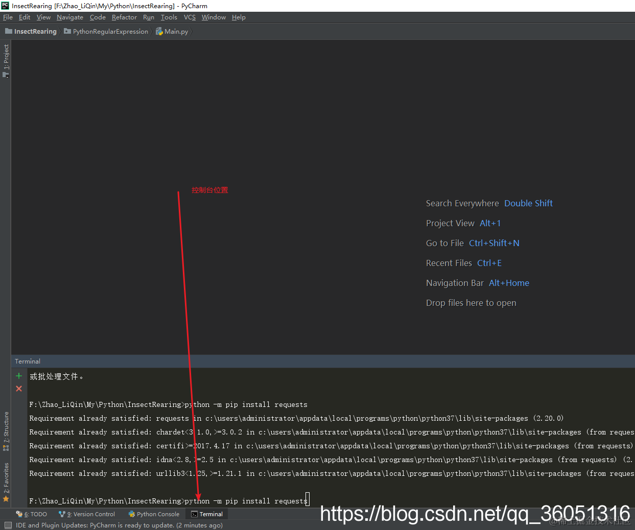
Task: Open the Window menu
Action: pos(214,17)
